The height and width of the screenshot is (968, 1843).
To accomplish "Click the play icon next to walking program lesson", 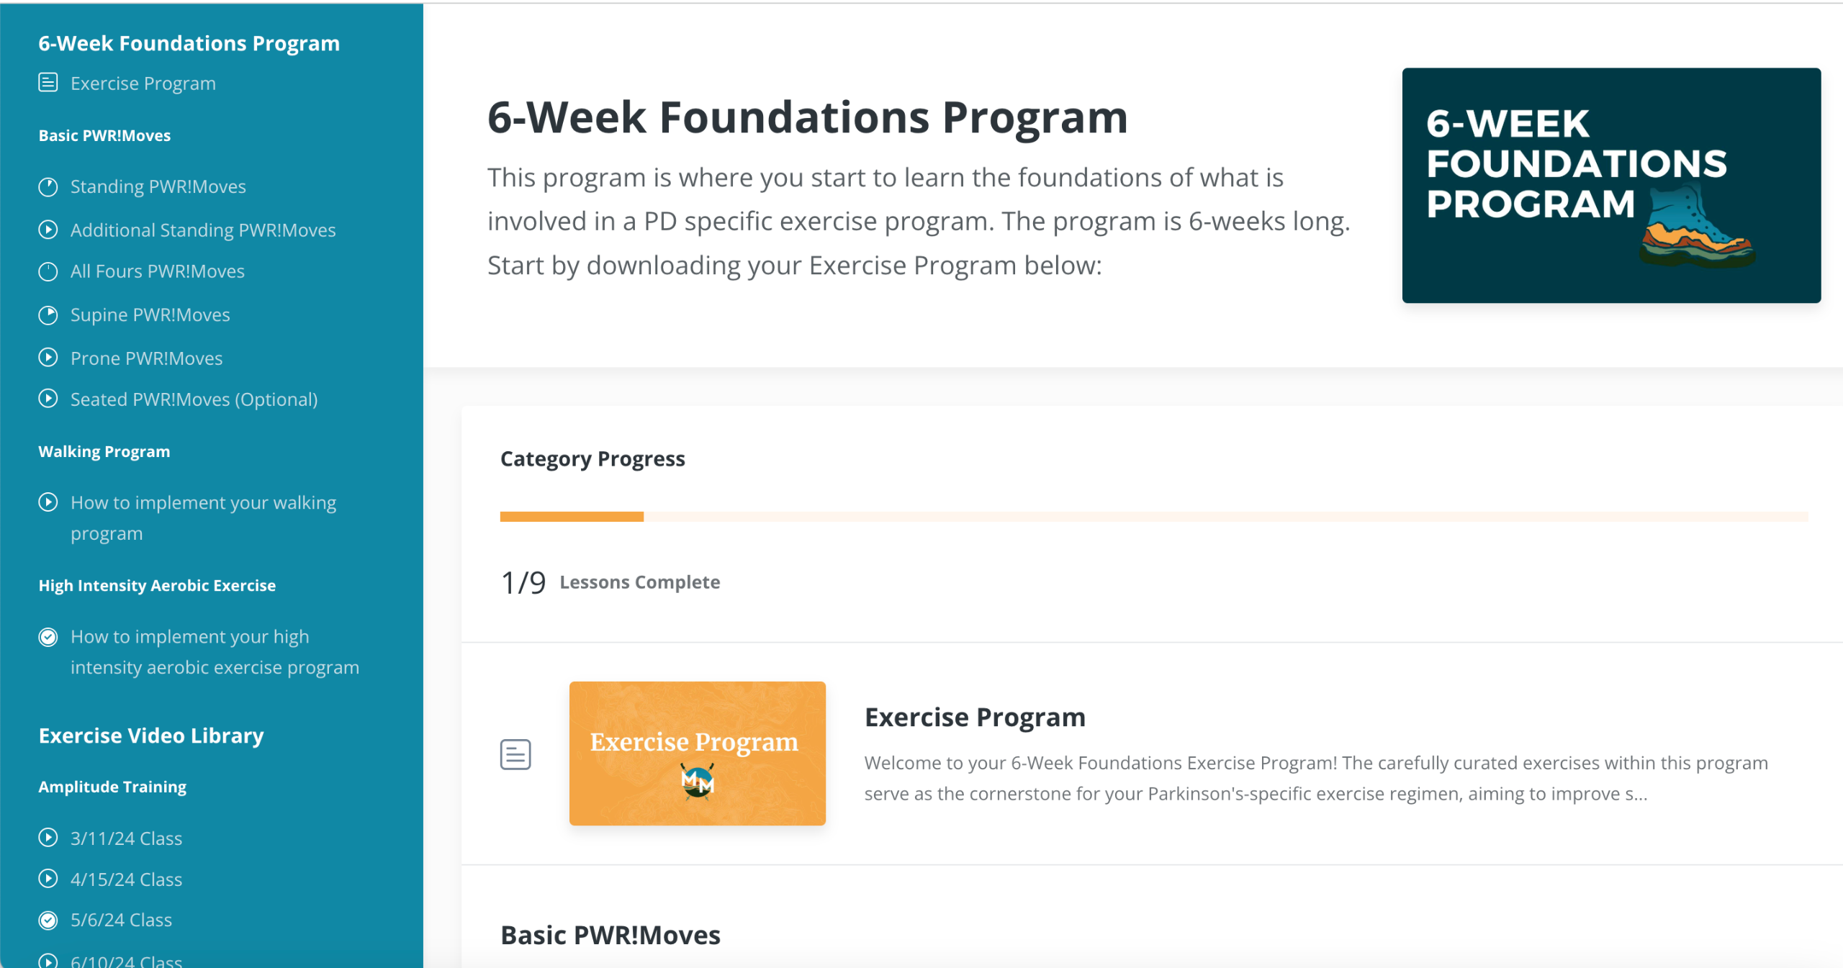I will [x=48, y=502].
